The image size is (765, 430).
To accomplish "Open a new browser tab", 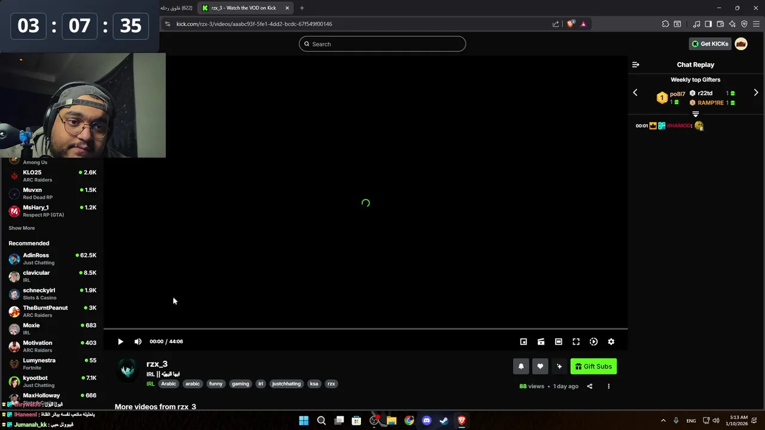I will [x=302, y=8].
